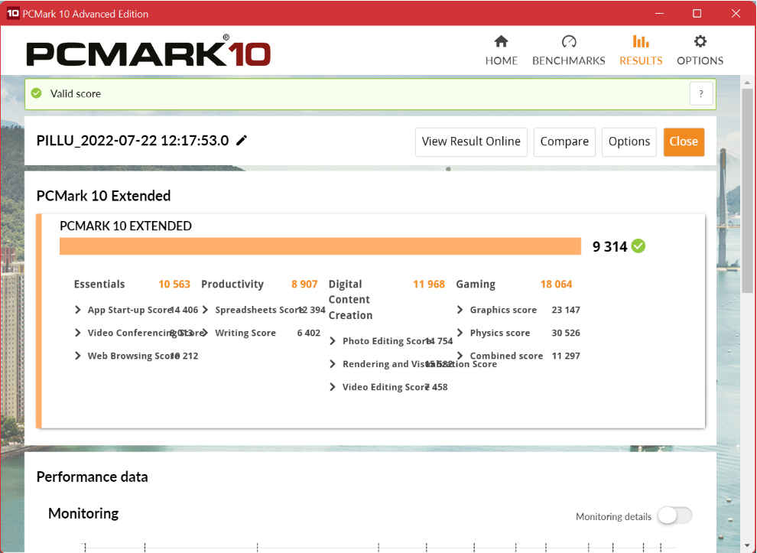Click the Monitoring heading
This screenshot has height=553, width=757.
coord(83,513)
